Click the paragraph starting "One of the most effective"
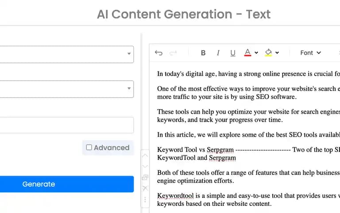Screen dimensions: 340x213 point(248,93)
